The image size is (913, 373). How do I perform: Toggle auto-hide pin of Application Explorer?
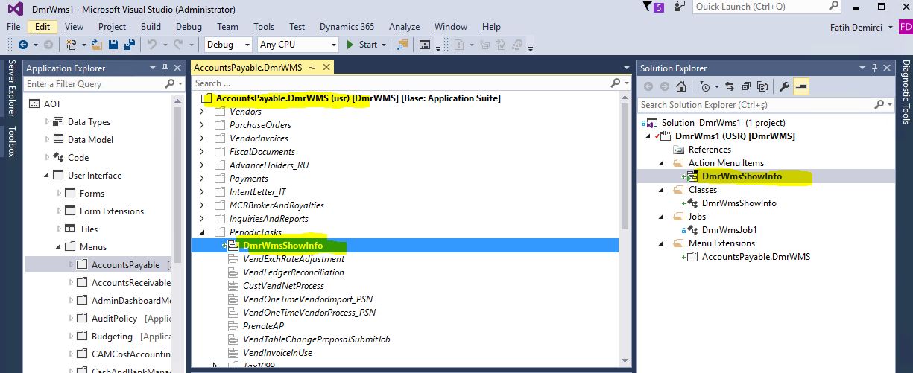click(165, 68)
